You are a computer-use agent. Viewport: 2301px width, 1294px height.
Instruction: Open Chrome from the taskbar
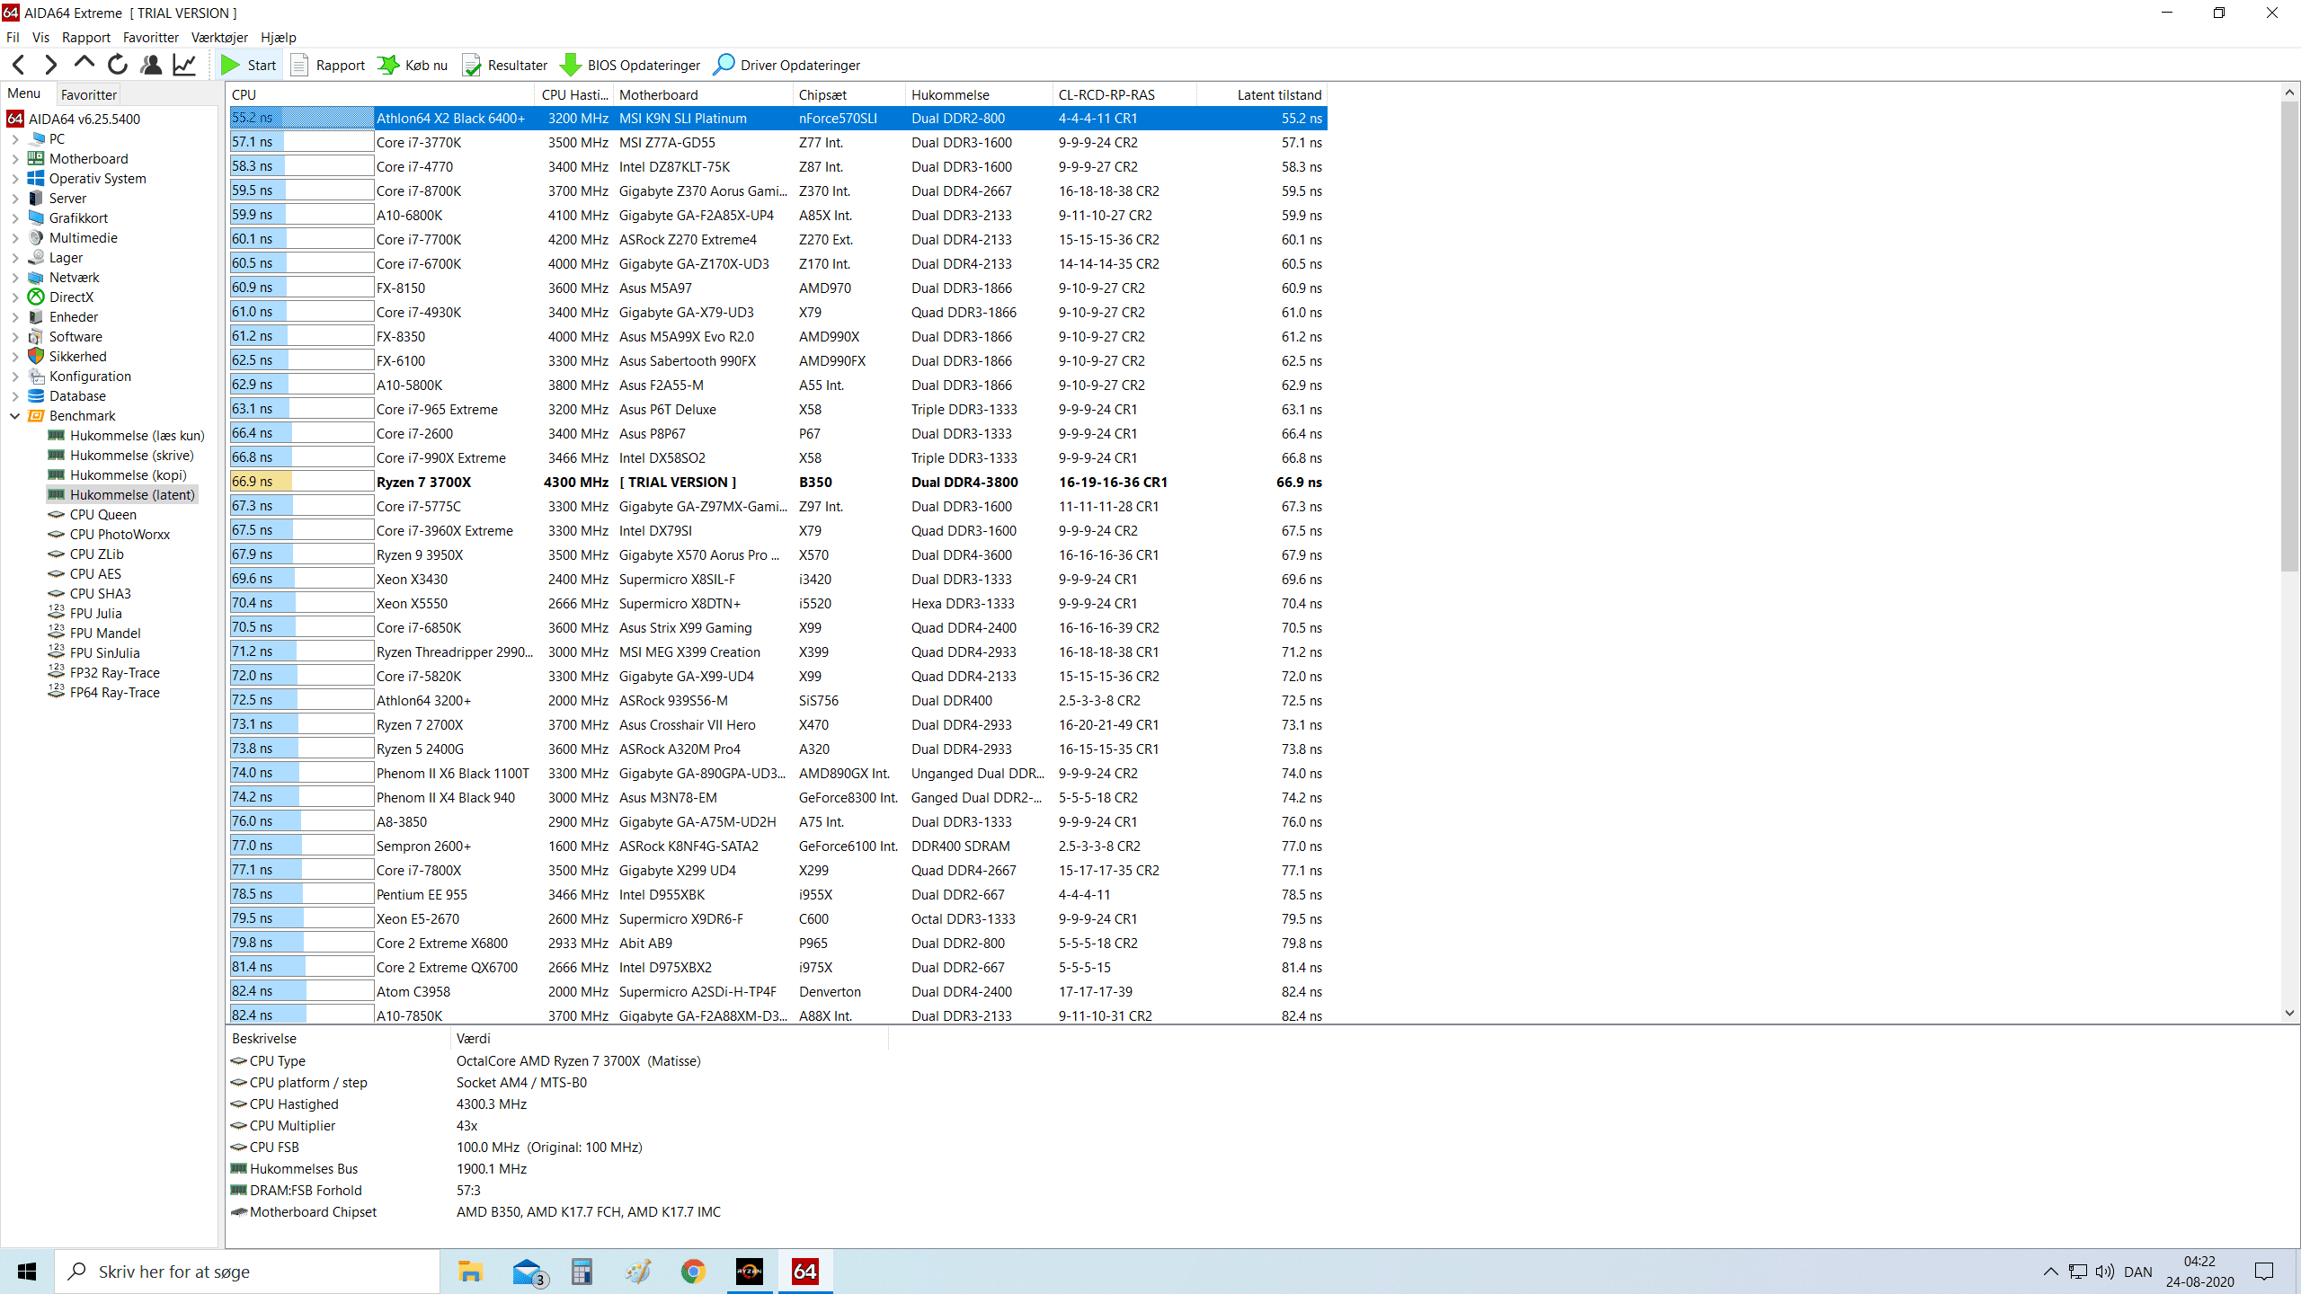(693, 1272)
